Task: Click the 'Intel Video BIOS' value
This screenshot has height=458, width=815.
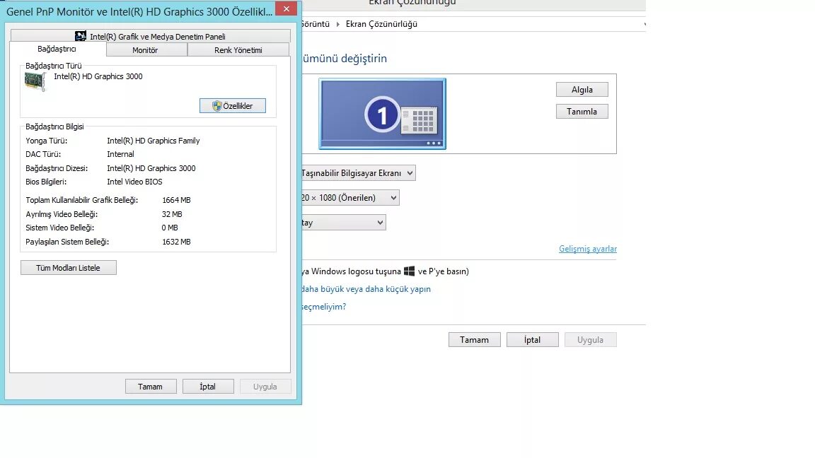Action: [x=134, y=182]
